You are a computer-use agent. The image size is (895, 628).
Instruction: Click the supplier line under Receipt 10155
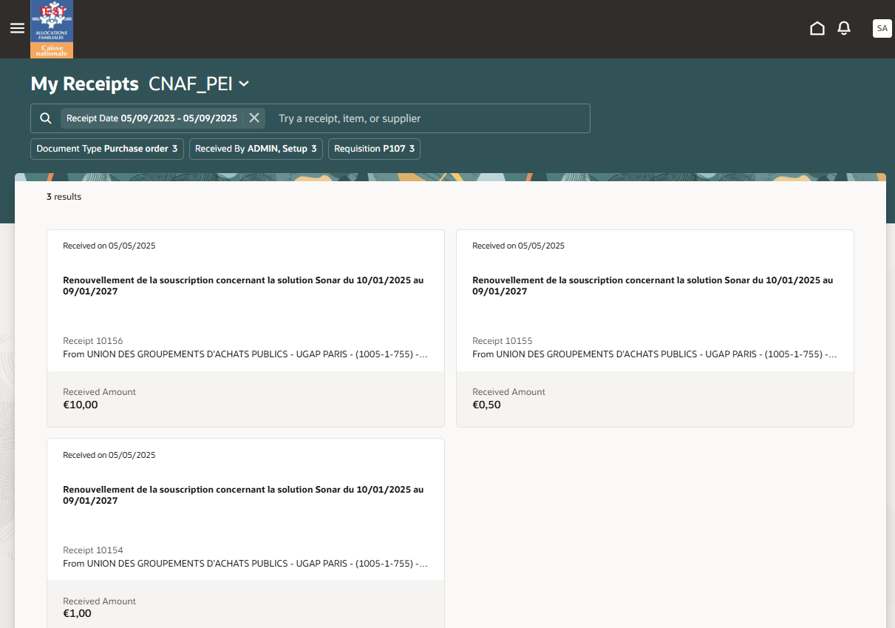coord(655,354)
